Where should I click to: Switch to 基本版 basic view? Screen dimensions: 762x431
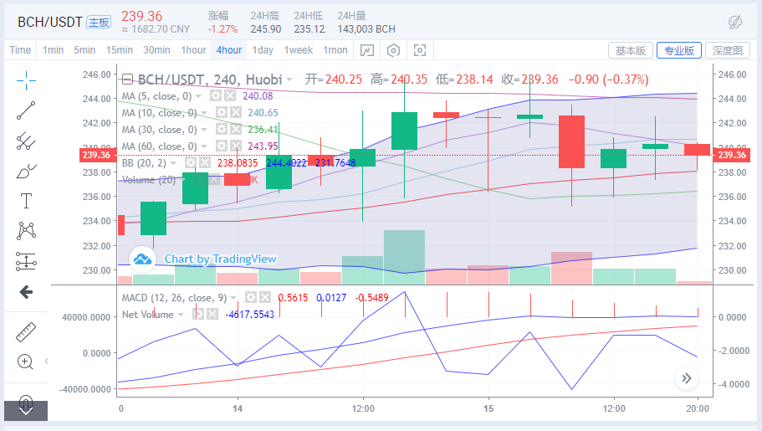pyautogui.click(x=631, y=50)
